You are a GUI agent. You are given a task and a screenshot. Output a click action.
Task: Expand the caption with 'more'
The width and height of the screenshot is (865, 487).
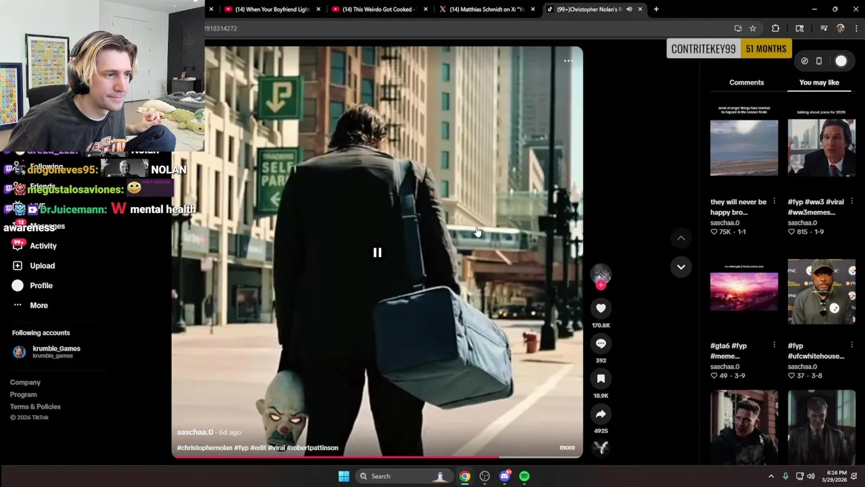click(567, 448)
